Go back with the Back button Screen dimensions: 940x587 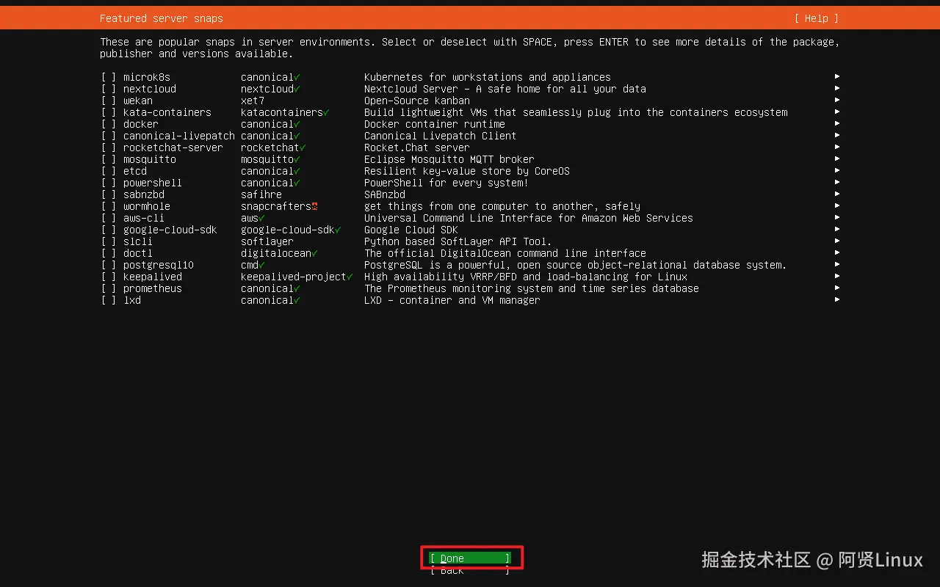(x=470, y=570)
